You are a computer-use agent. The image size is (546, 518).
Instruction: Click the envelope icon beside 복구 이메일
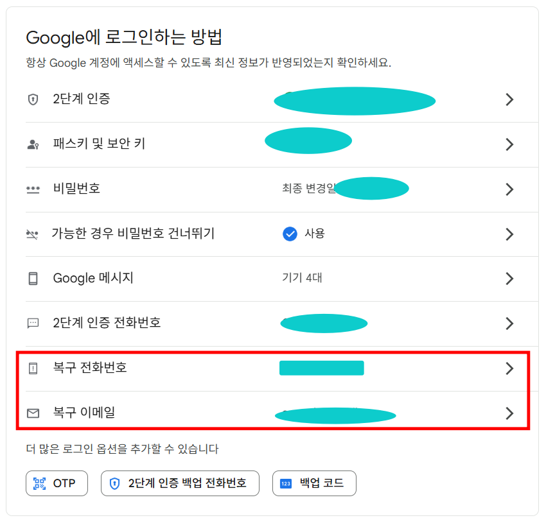click(33, 413)
